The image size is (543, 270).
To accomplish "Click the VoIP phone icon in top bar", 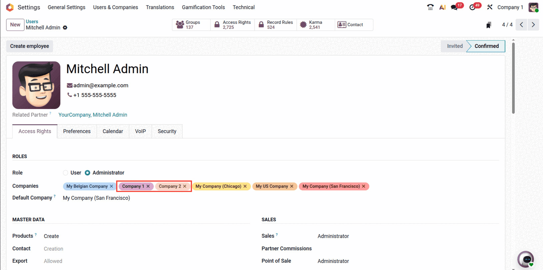I will (x=430, y=7).
